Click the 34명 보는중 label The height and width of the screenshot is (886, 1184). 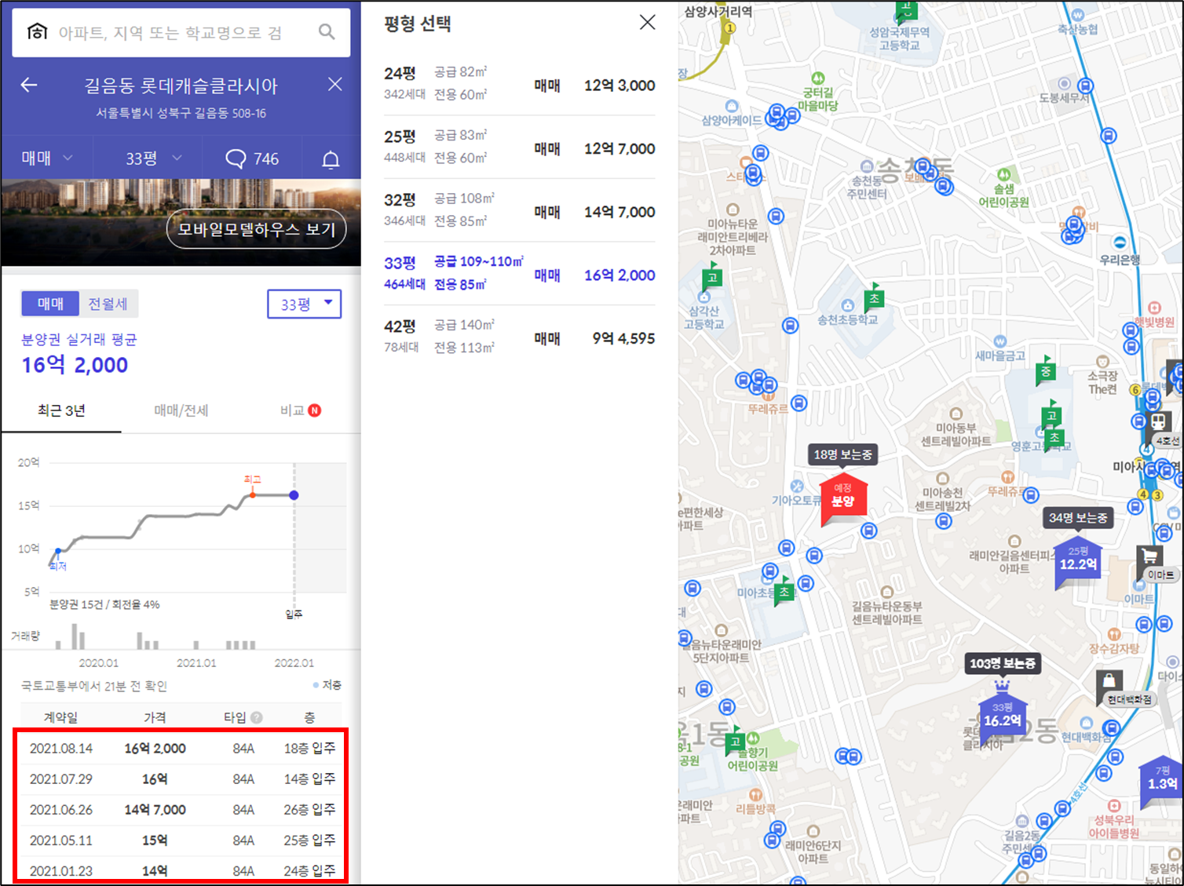[1078, 518]
